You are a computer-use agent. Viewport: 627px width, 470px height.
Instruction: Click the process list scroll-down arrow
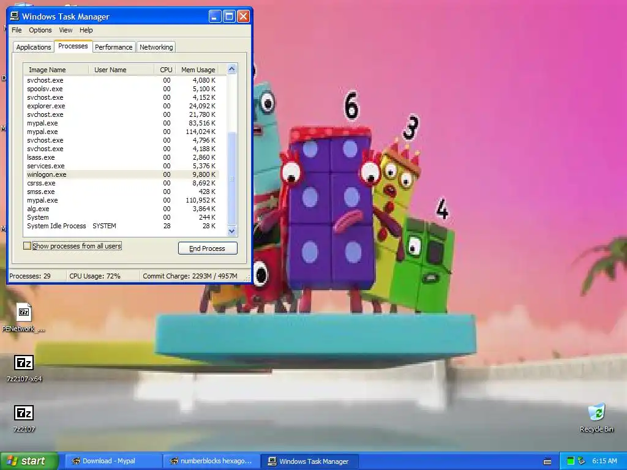point(231,231)
